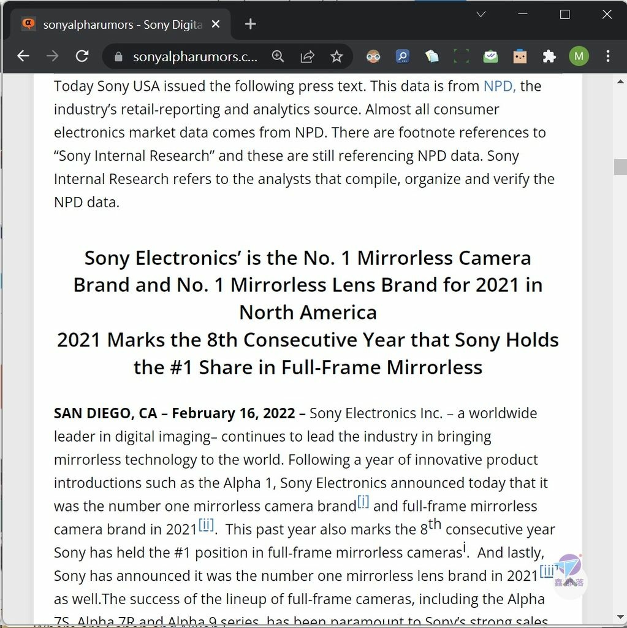
Task: Share this page via the share icon
Action: click(307, 56)
